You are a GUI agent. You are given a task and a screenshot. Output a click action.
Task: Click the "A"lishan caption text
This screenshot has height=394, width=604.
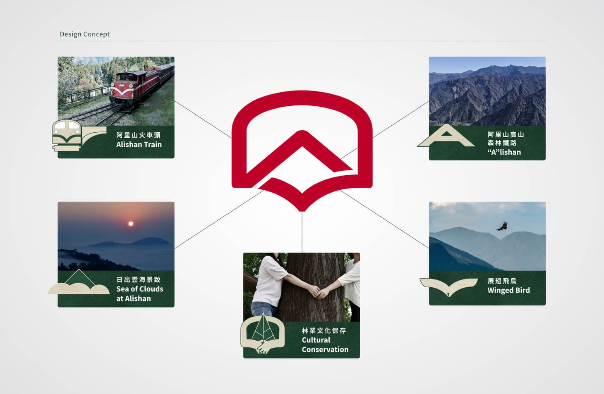tap(504, 152)
